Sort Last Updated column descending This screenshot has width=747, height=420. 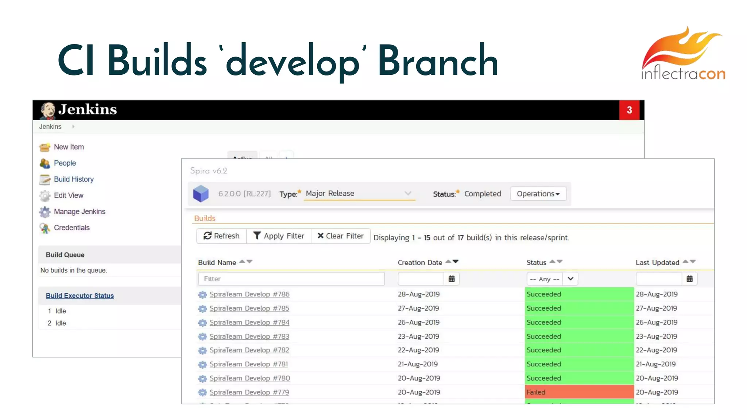coord(693,261)
